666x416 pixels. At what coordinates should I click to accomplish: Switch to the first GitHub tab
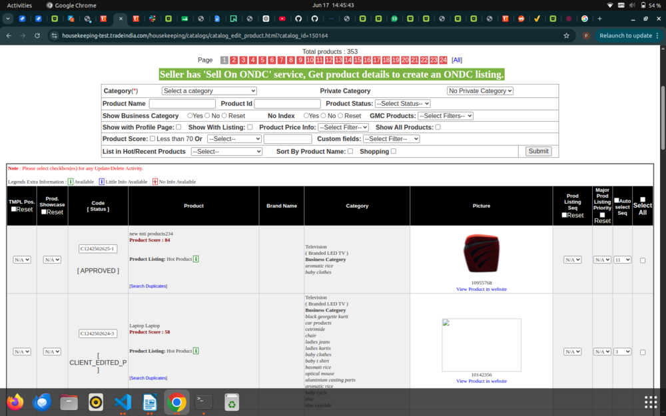(298, 19)
